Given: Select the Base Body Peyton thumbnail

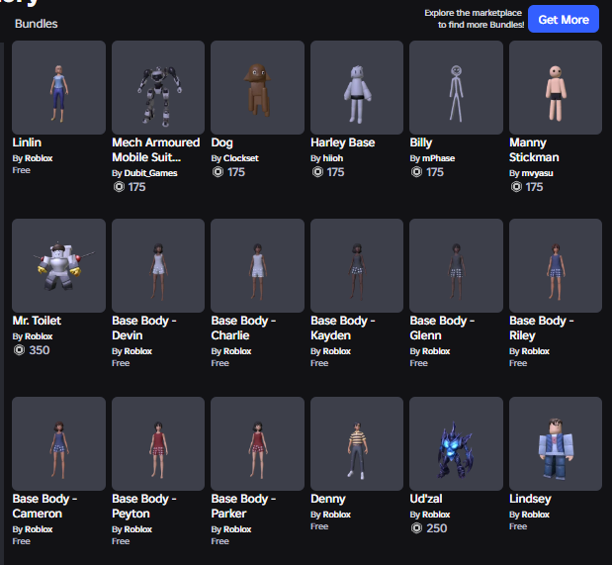Looking at the screenshot, I should point(158,444).
